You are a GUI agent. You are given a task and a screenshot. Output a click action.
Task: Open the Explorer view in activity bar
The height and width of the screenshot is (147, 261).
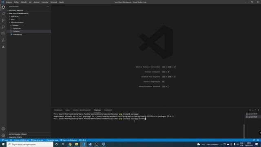tap(3, 7)
